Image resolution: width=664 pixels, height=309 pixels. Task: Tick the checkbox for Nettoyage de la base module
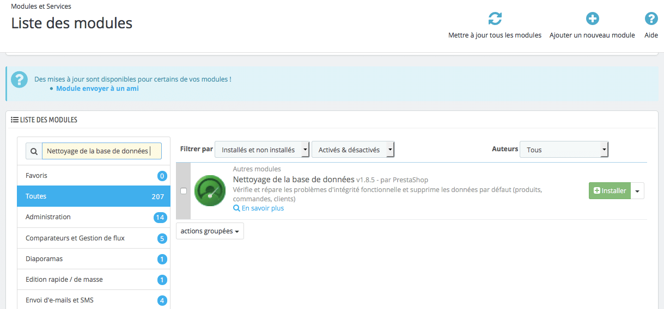tap(184, 191)
